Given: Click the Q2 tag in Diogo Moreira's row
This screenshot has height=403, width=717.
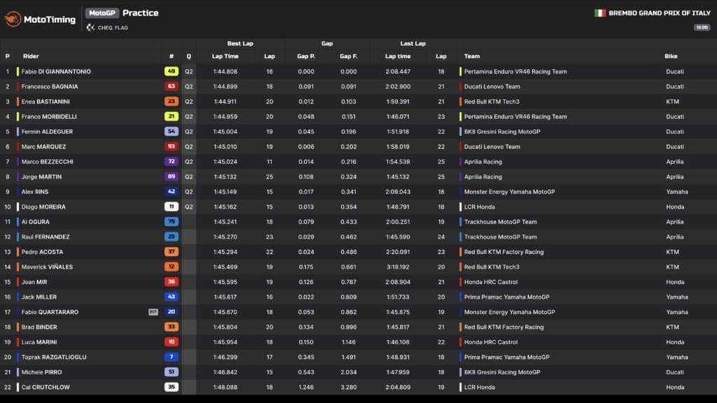Looking at the screenshot, I should [189, 207].
